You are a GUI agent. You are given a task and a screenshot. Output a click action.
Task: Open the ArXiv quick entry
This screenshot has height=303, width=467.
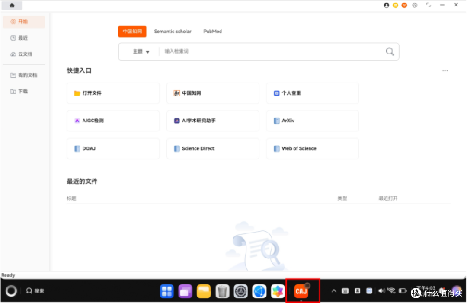pos(313,121)
